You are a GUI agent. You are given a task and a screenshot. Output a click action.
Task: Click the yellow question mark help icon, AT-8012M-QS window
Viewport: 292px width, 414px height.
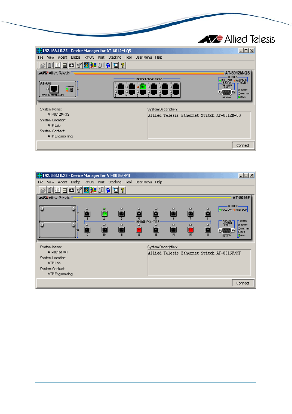pos(122,65)
